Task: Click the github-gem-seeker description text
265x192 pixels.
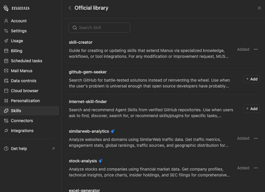Action: (x=149, y=83)
